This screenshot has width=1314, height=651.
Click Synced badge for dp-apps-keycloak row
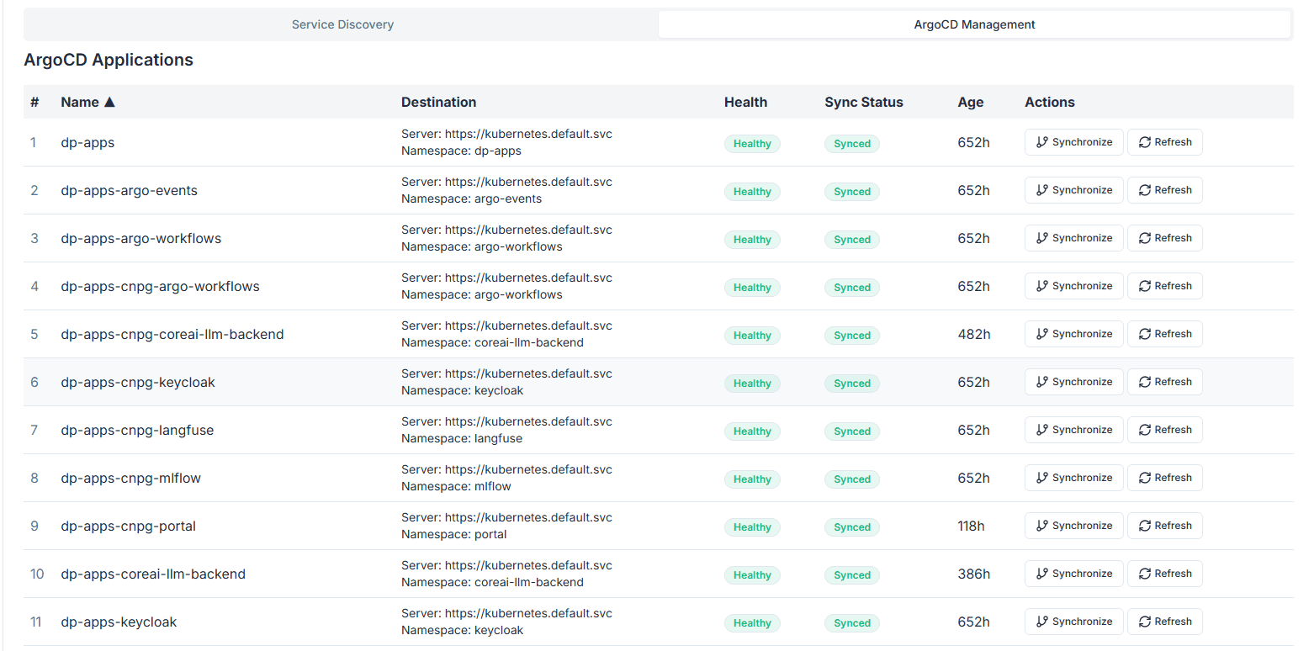pos(851,622)
